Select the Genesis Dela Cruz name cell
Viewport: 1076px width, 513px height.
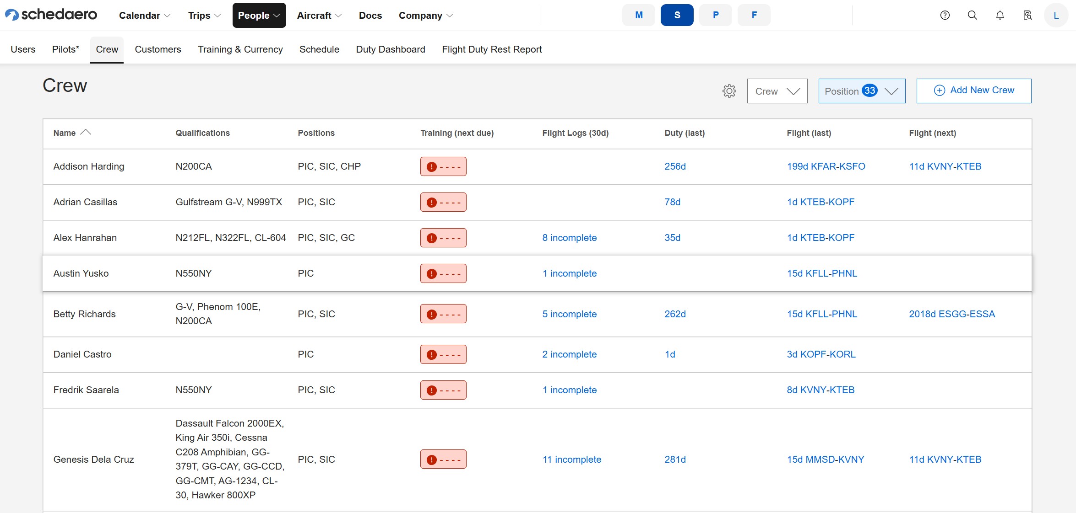point(93,460)
